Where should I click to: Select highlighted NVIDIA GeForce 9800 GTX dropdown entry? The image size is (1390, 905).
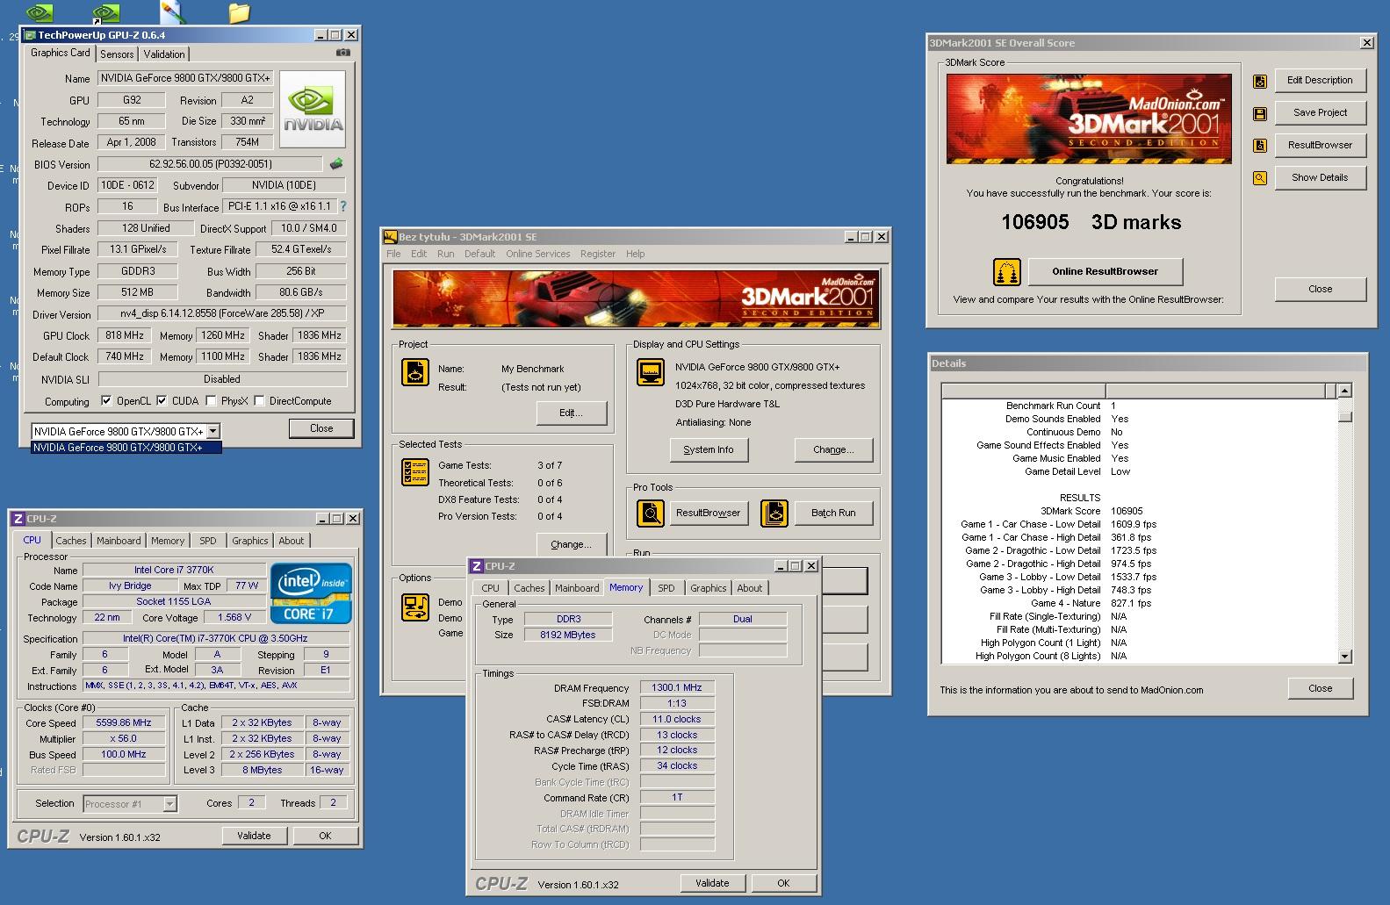126,448
